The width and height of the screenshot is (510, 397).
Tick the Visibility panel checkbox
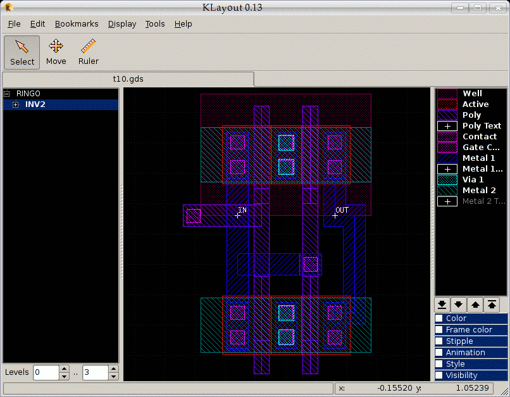pyautogui.click(x=439, y=375)
